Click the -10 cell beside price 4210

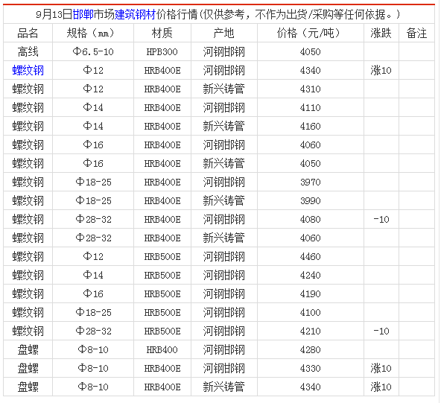(381, 331)
